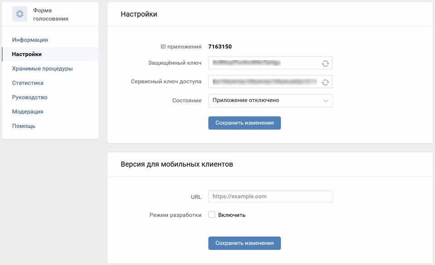Enable Включить for Режим разработки

pyautogui.click(x=211, y=215)
